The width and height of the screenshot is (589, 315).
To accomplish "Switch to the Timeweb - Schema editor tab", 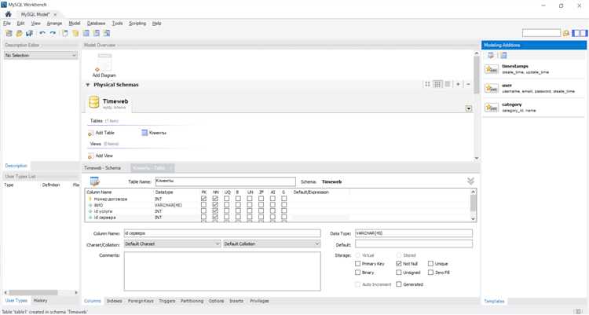I will [103, 168].
